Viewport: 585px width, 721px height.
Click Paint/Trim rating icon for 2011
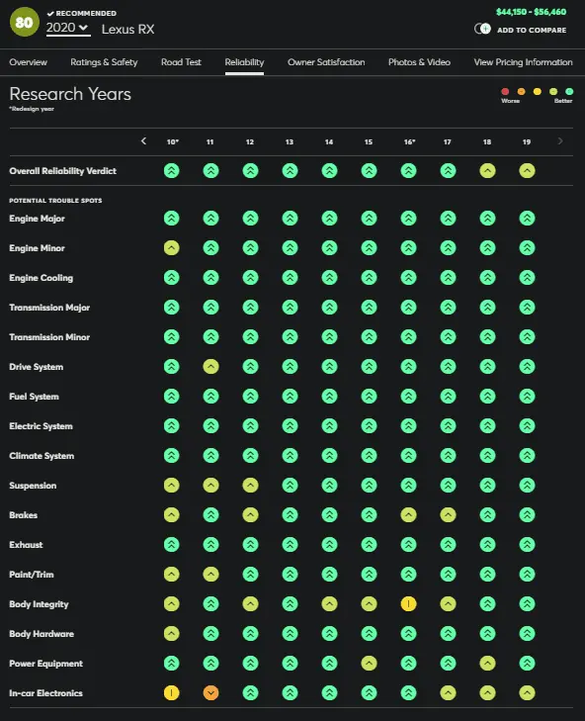(210, 575)
